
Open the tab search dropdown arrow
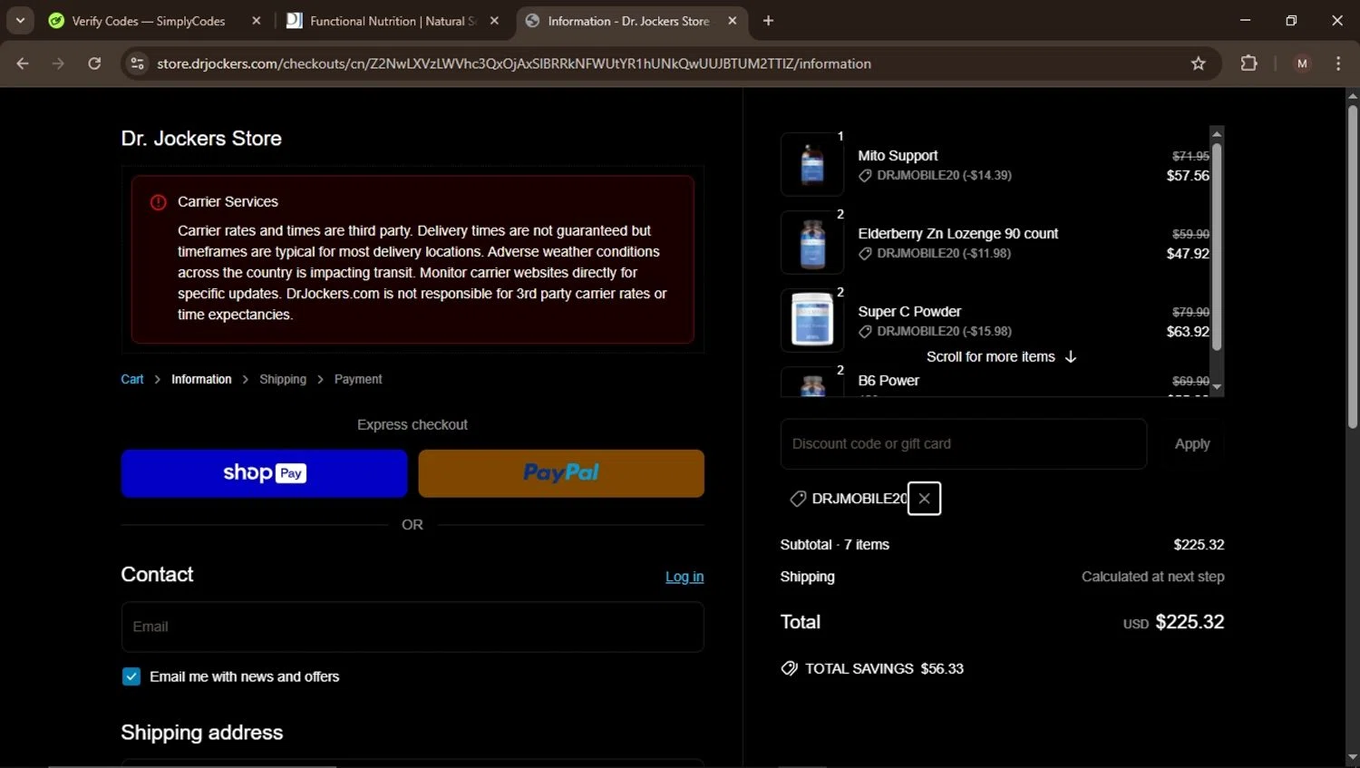pyautogui.click(x=20, y=20)
